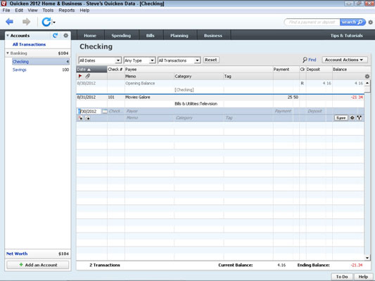Screen dimensions: 375x281
Task: Click the Reset filters button
Action: coord(211,60)
